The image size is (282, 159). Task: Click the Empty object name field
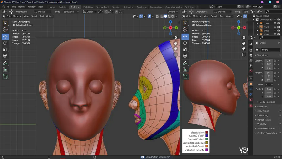click(x=270, y=50)
